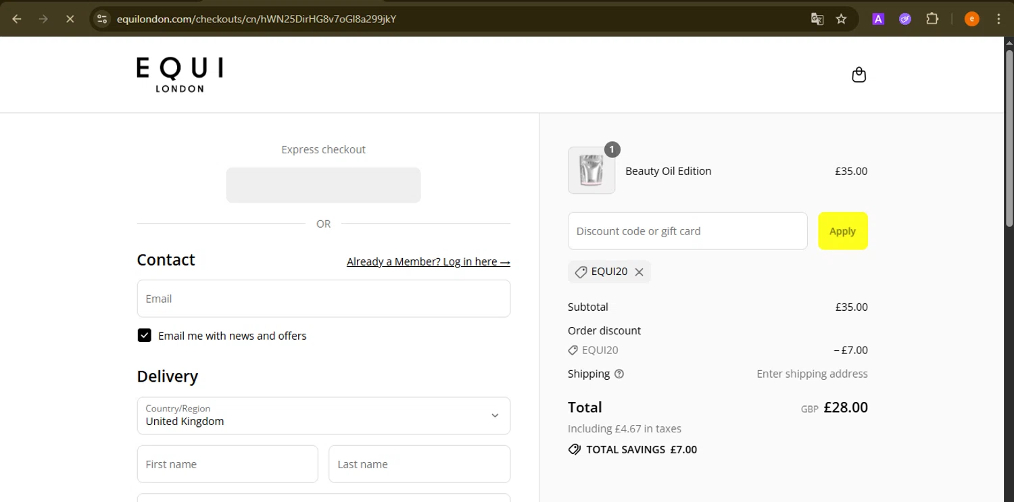This screenshot has height=502, width=1014.
Task: Focus the Discount code or gift card field
Action: 687,231
